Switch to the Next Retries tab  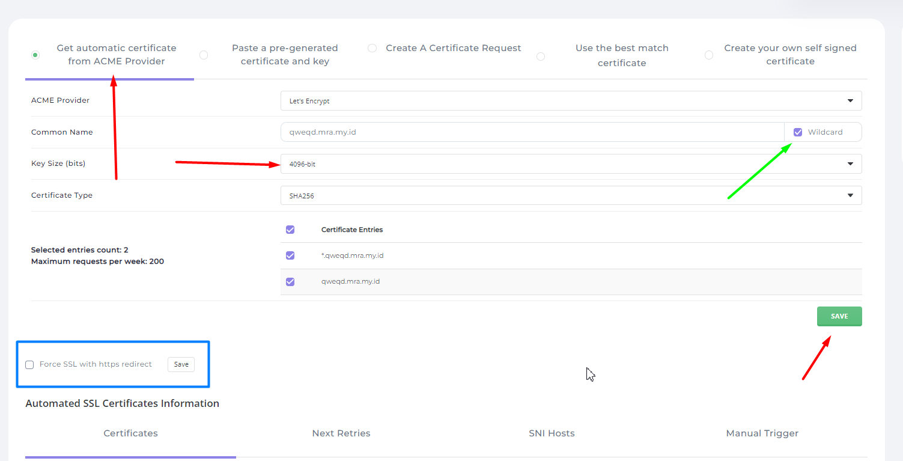[341, 433]
